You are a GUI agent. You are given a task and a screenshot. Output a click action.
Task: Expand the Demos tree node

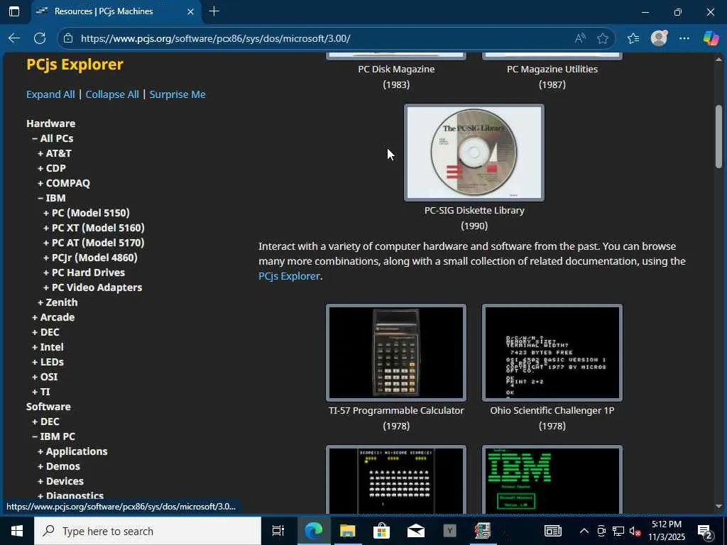click(x=58, y=466)
